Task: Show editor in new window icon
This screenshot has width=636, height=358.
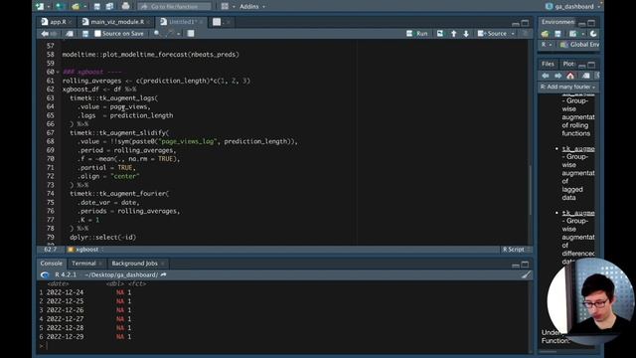Action: [x=70, y=34]
